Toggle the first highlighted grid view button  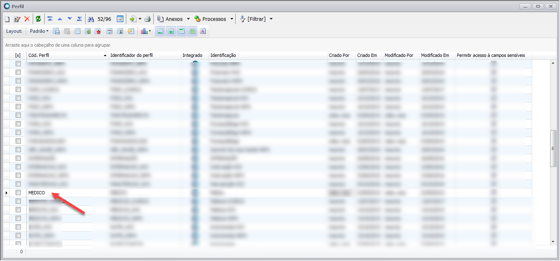pos(160,31)
